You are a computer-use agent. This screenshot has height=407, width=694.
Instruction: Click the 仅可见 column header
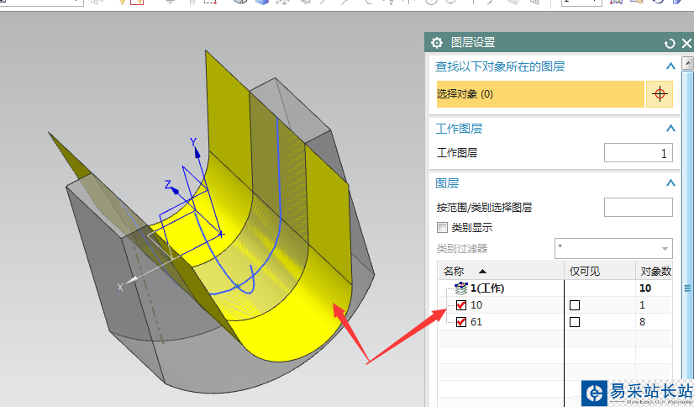coord(600,271)
